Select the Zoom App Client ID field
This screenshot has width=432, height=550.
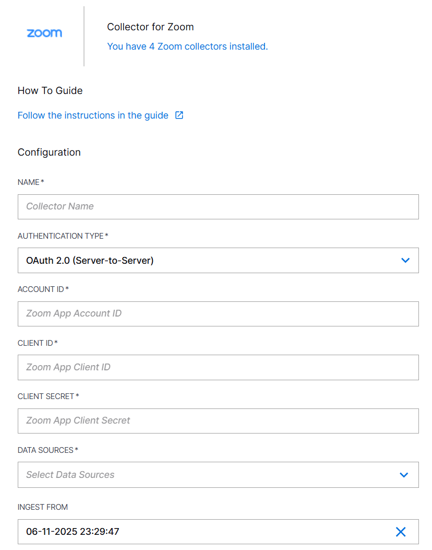(218, 367)
